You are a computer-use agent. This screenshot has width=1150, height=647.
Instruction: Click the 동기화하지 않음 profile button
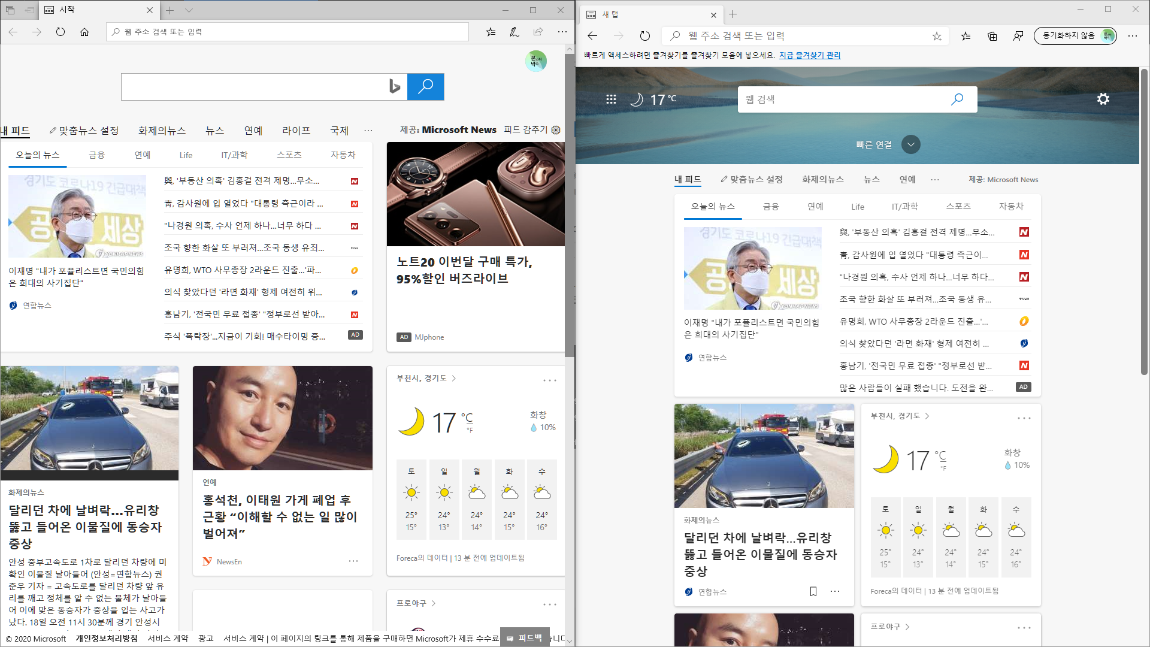click(1075, 36)
